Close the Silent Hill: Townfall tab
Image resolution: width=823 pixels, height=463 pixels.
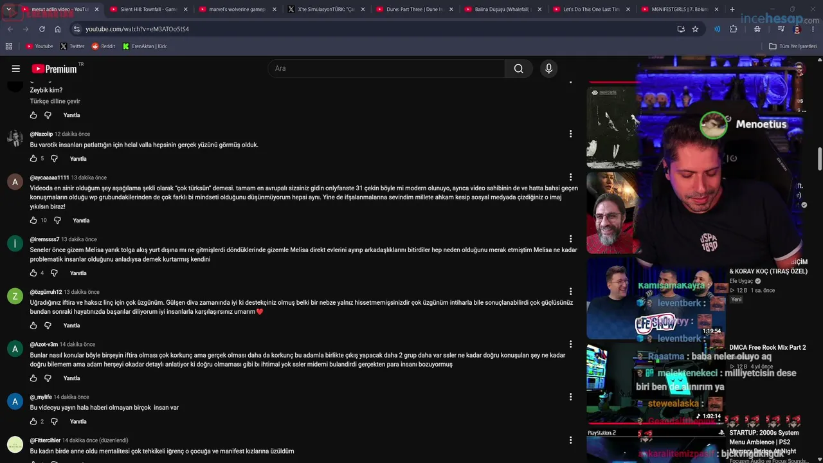point(185,10)
